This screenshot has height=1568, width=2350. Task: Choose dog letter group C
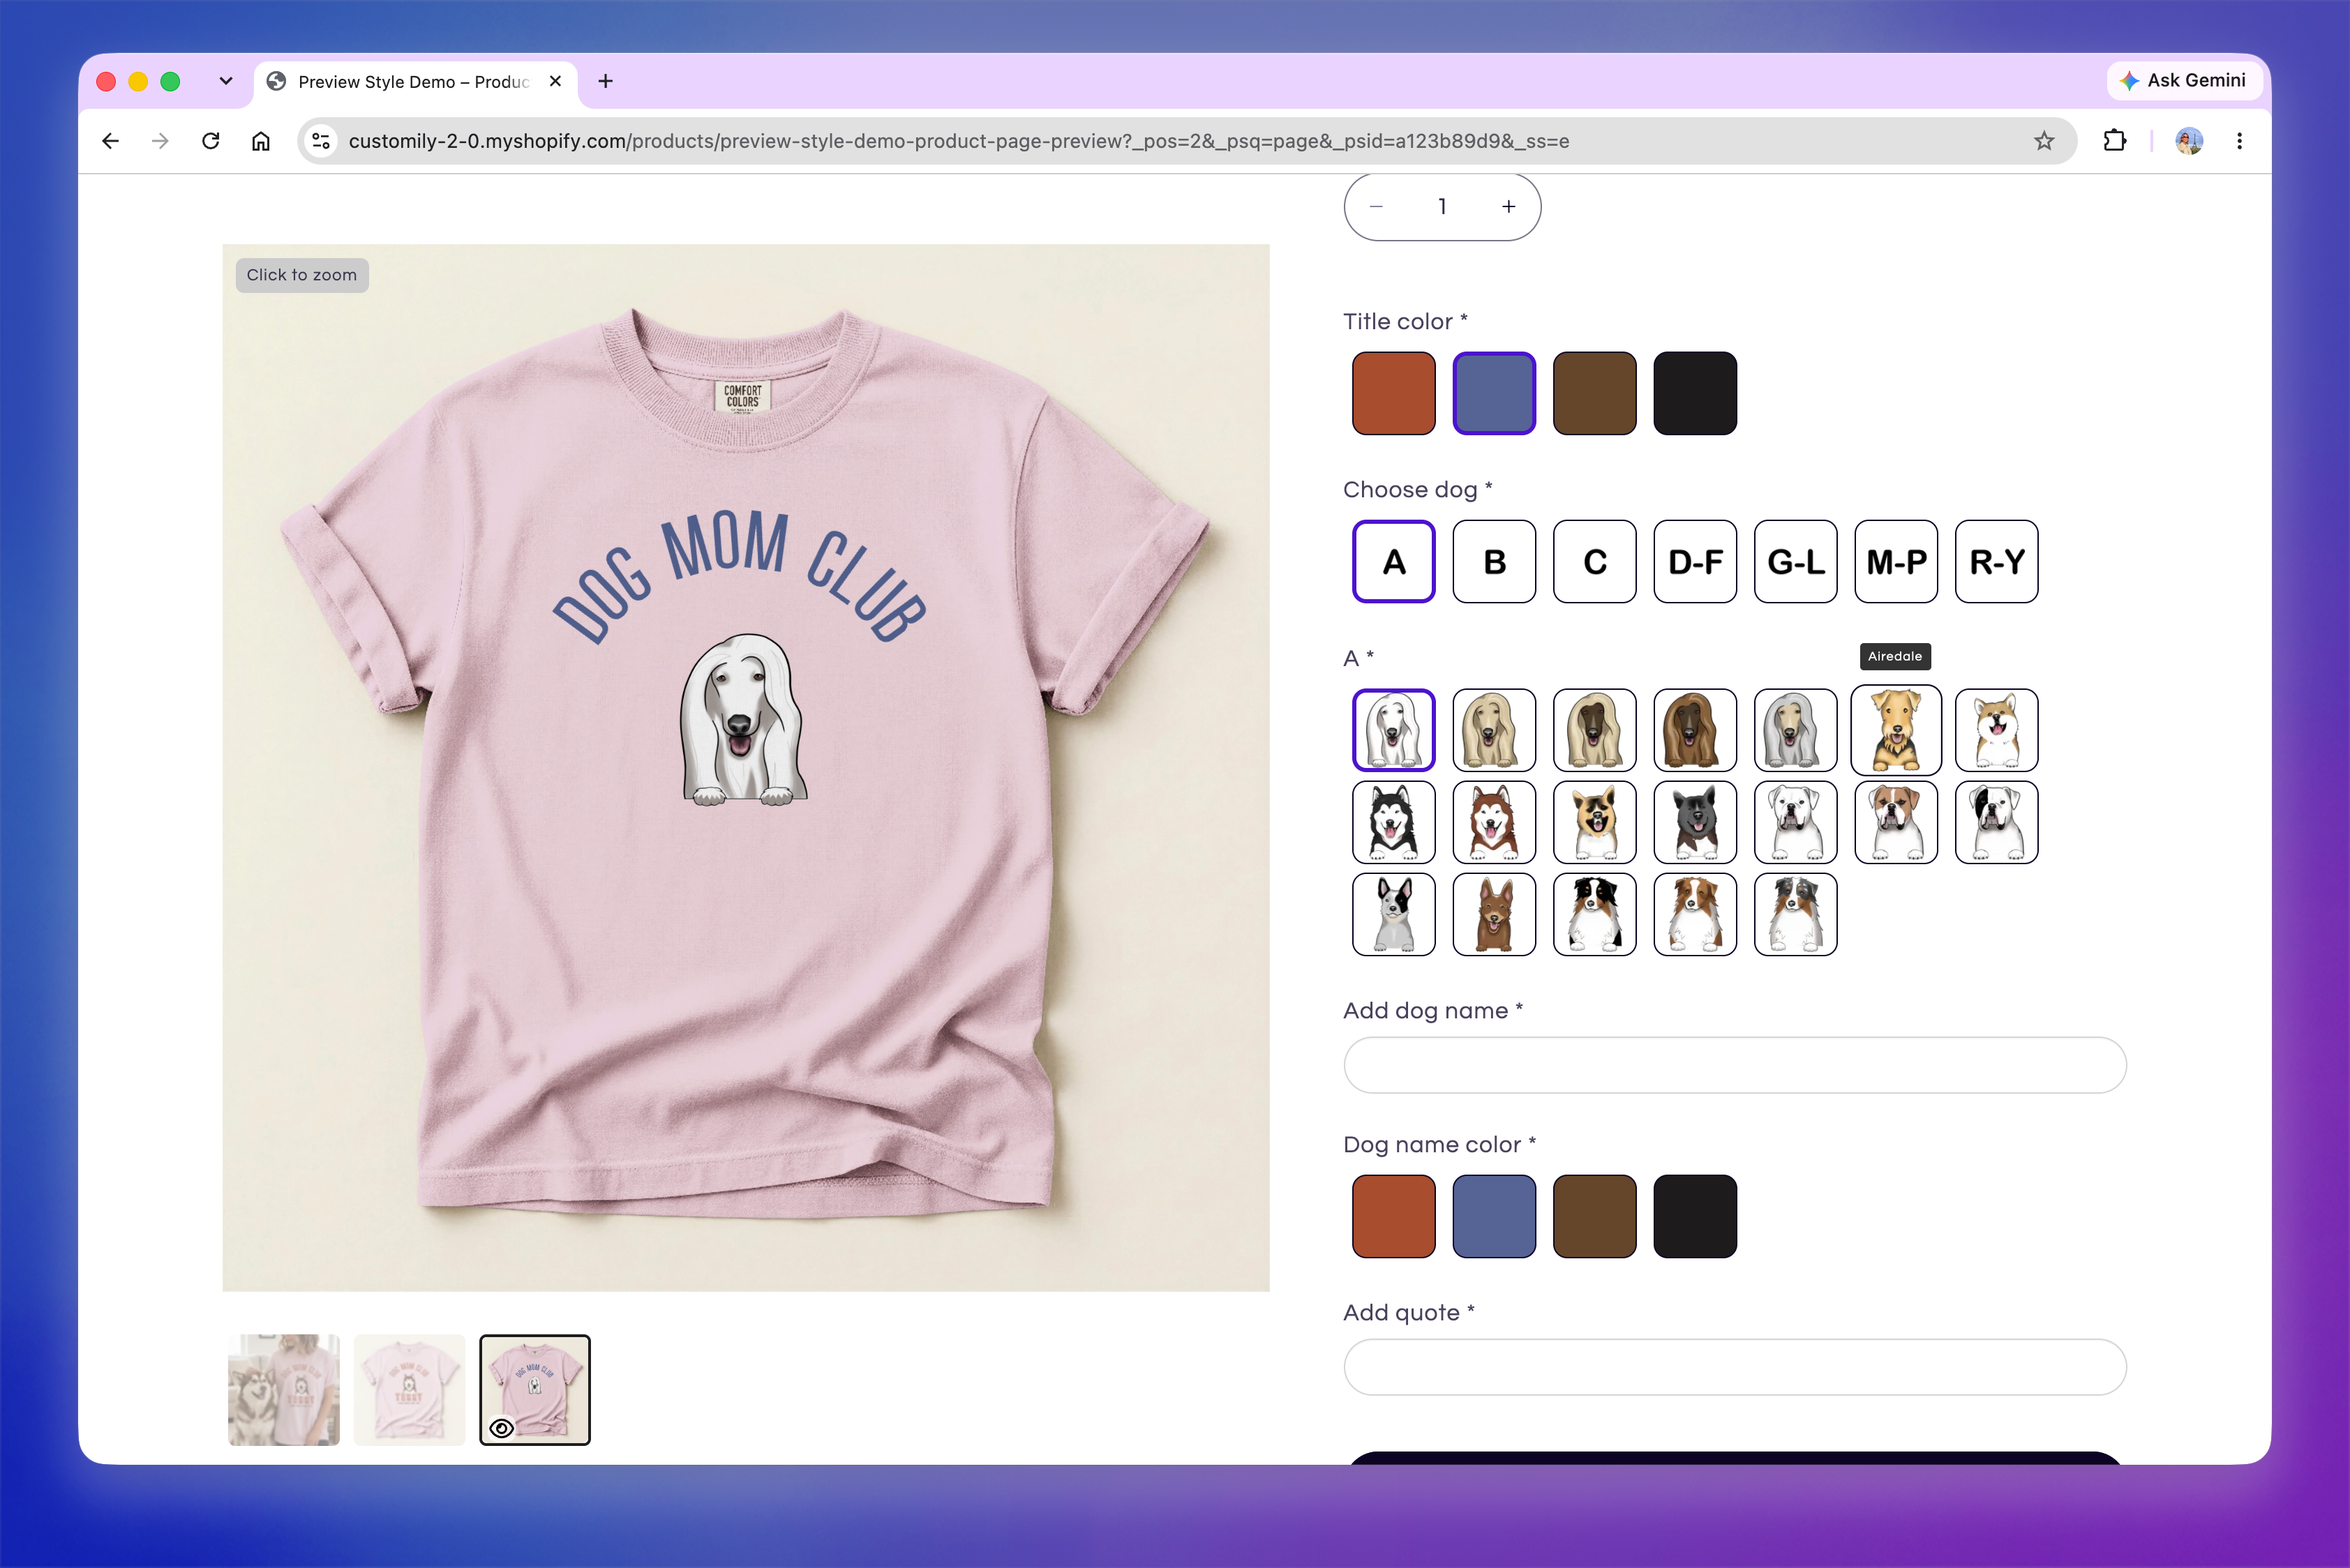point(1594,561)
